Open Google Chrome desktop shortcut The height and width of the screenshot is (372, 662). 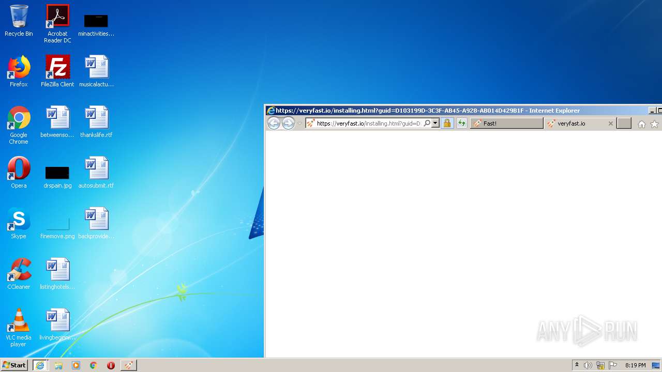click(19, 125)
